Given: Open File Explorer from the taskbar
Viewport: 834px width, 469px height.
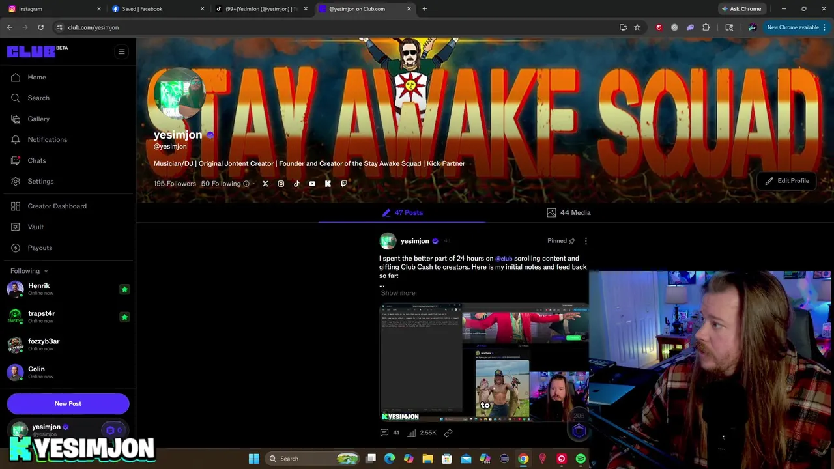Looking at the screenshot, I should click(x=427, y=459).
